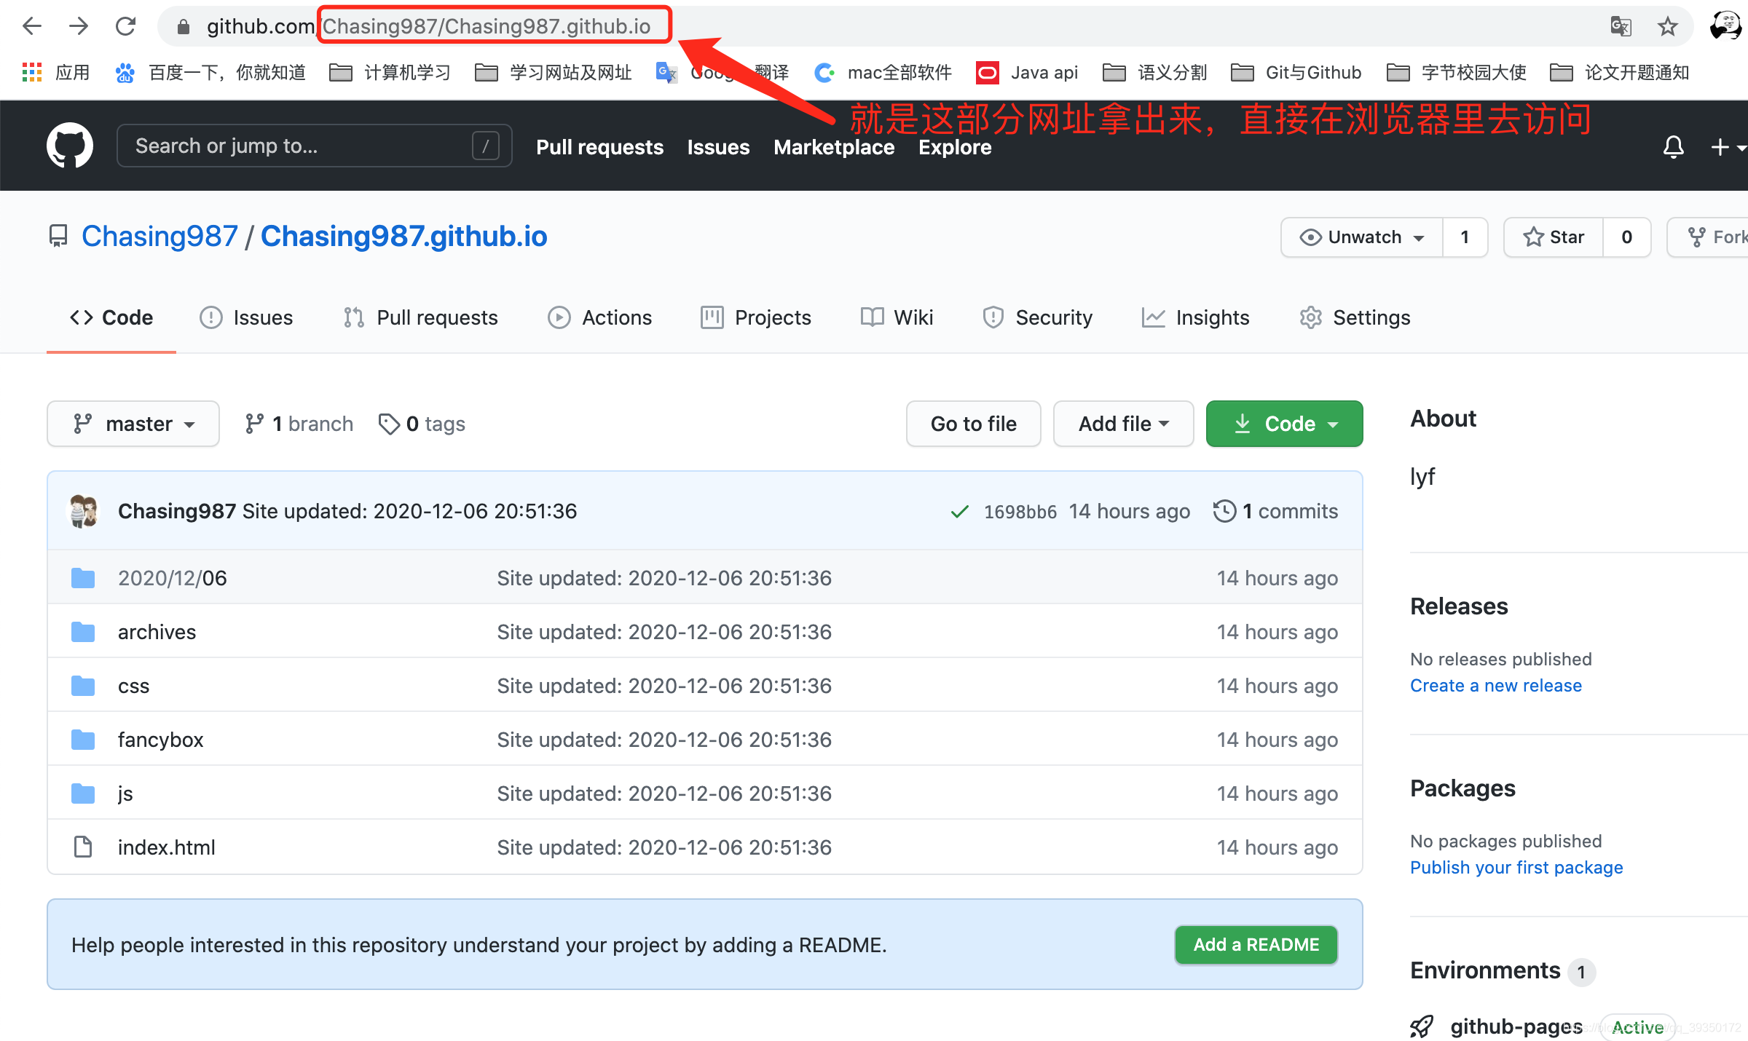Open the 2020/12/06 folder

coord(173,578)
